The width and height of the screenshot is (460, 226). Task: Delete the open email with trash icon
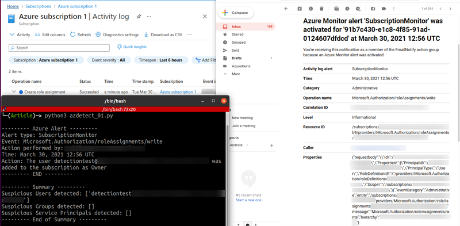pos(321,9)
